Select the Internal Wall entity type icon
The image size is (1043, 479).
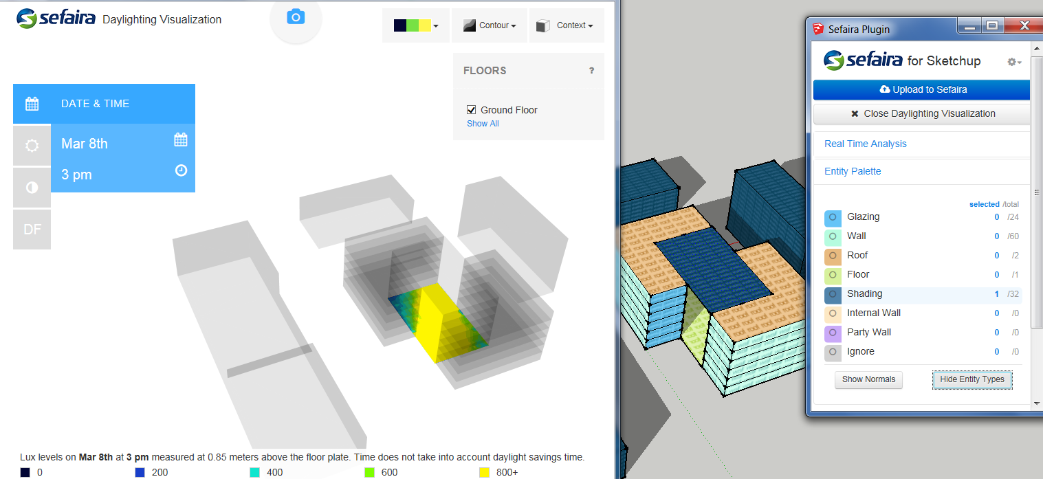[x=833, y=313]
